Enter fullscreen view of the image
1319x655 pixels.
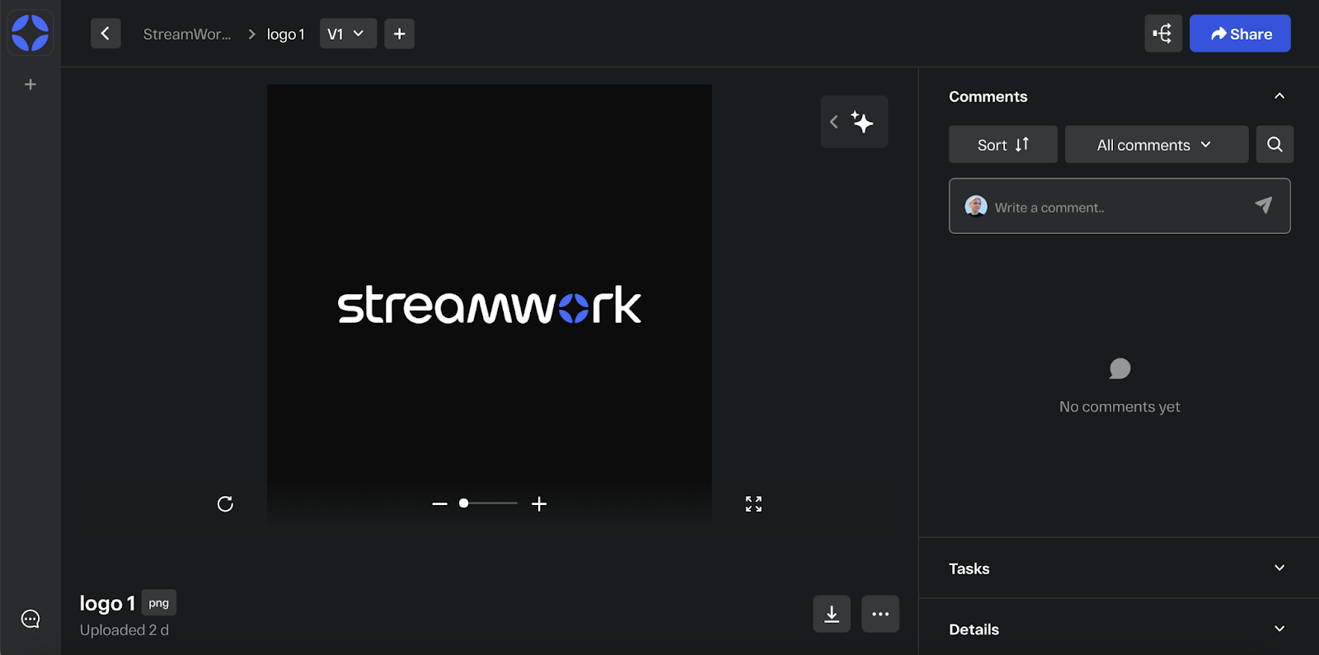pyautogui.click(x=753, y=504)
